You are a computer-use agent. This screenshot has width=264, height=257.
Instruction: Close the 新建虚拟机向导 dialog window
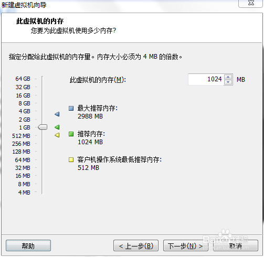[x=251, y=3]
